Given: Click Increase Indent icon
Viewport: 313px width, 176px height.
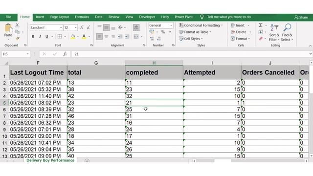Looking at the screenshot, I should [127, 37].
